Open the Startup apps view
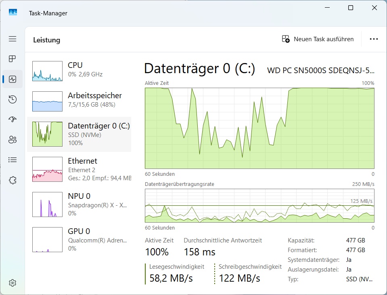Image resolution: width=387 pixels, height=295 pixels. [12, 119]
